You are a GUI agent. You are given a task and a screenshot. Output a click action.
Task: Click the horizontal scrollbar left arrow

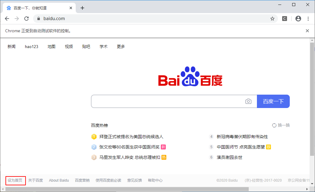(3, 189)
